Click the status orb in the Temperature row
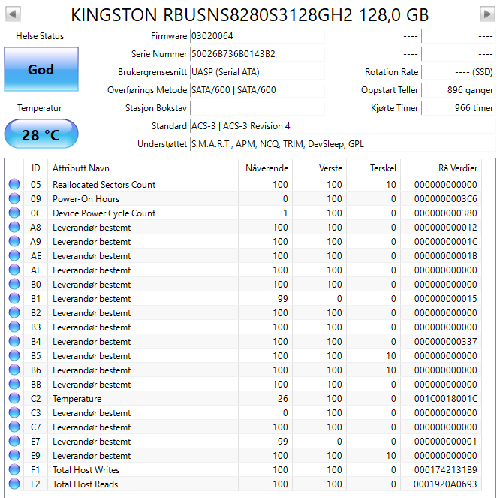The height and width of the screenshot is (498, 500). coord(14,399)
